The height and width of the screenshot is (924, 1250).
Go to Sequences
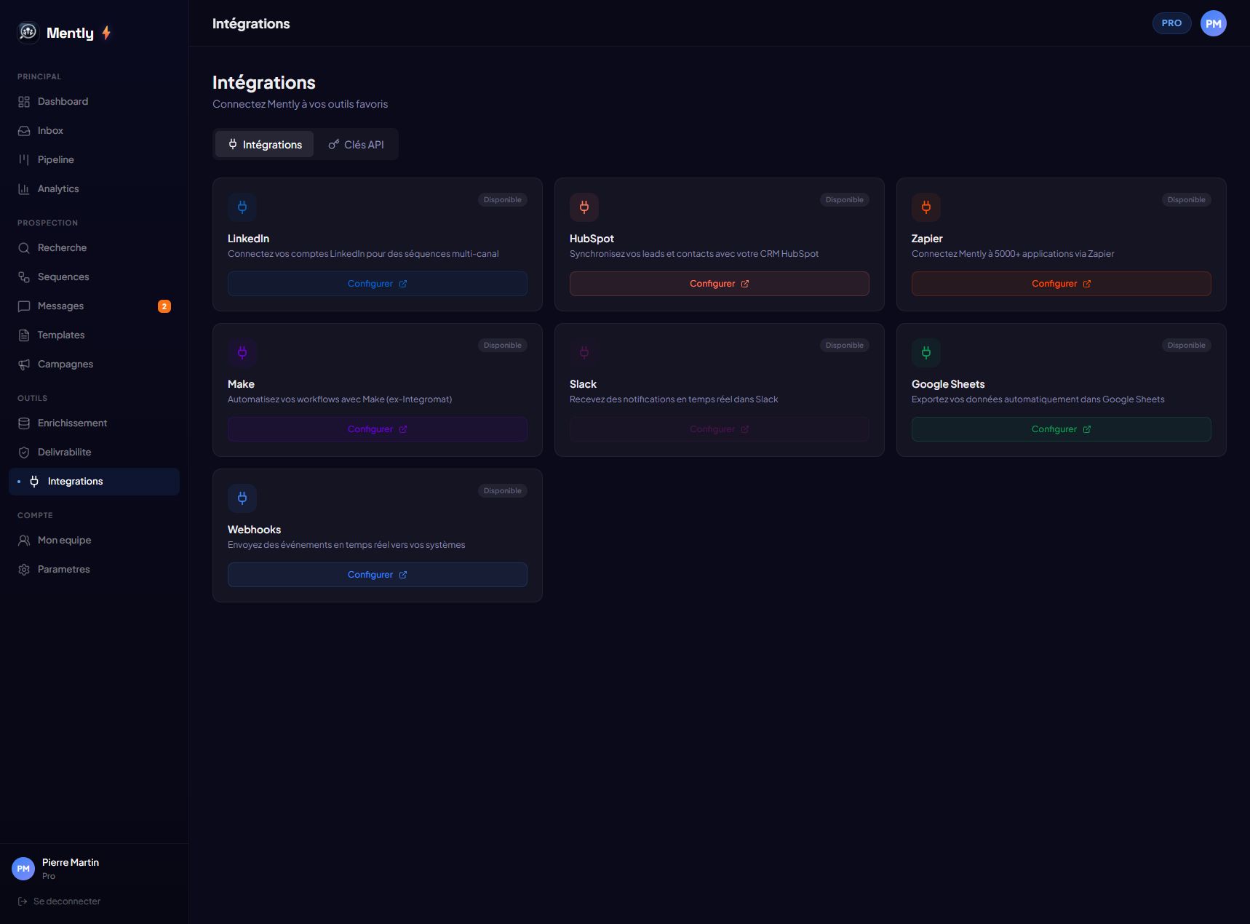click(94, 277)
